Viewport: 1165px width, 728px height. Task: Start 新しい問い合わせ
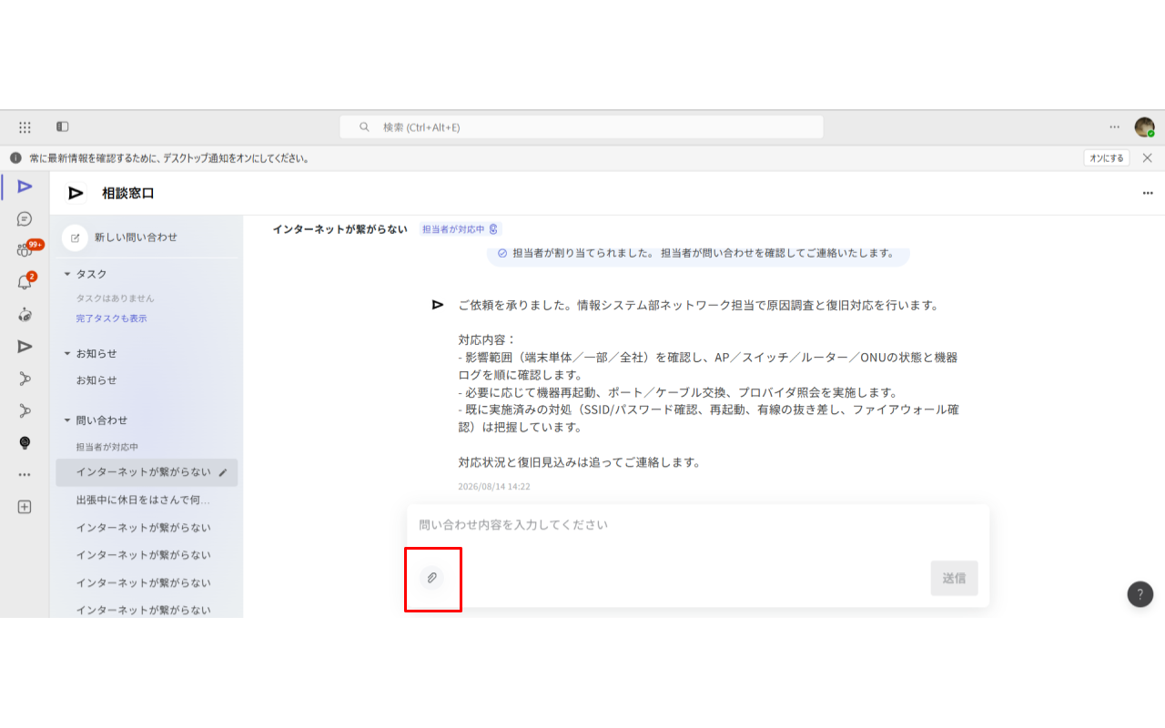click(136, 238)
